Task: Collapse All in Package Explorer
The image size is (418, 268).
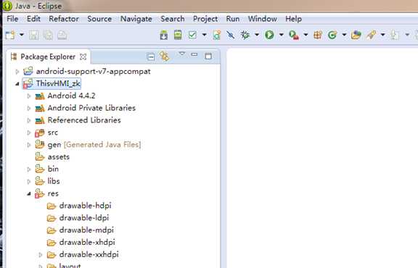Action: pyautogui.click(x=151, y=56)
